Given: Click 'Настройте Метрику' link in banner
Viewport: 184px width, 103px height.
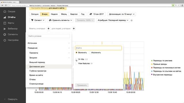Looking at the screenshot, I should point(40,8).
